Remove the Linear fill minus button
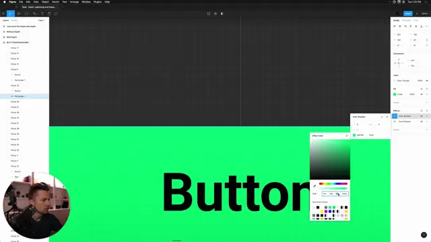 [x=427, y=94]
